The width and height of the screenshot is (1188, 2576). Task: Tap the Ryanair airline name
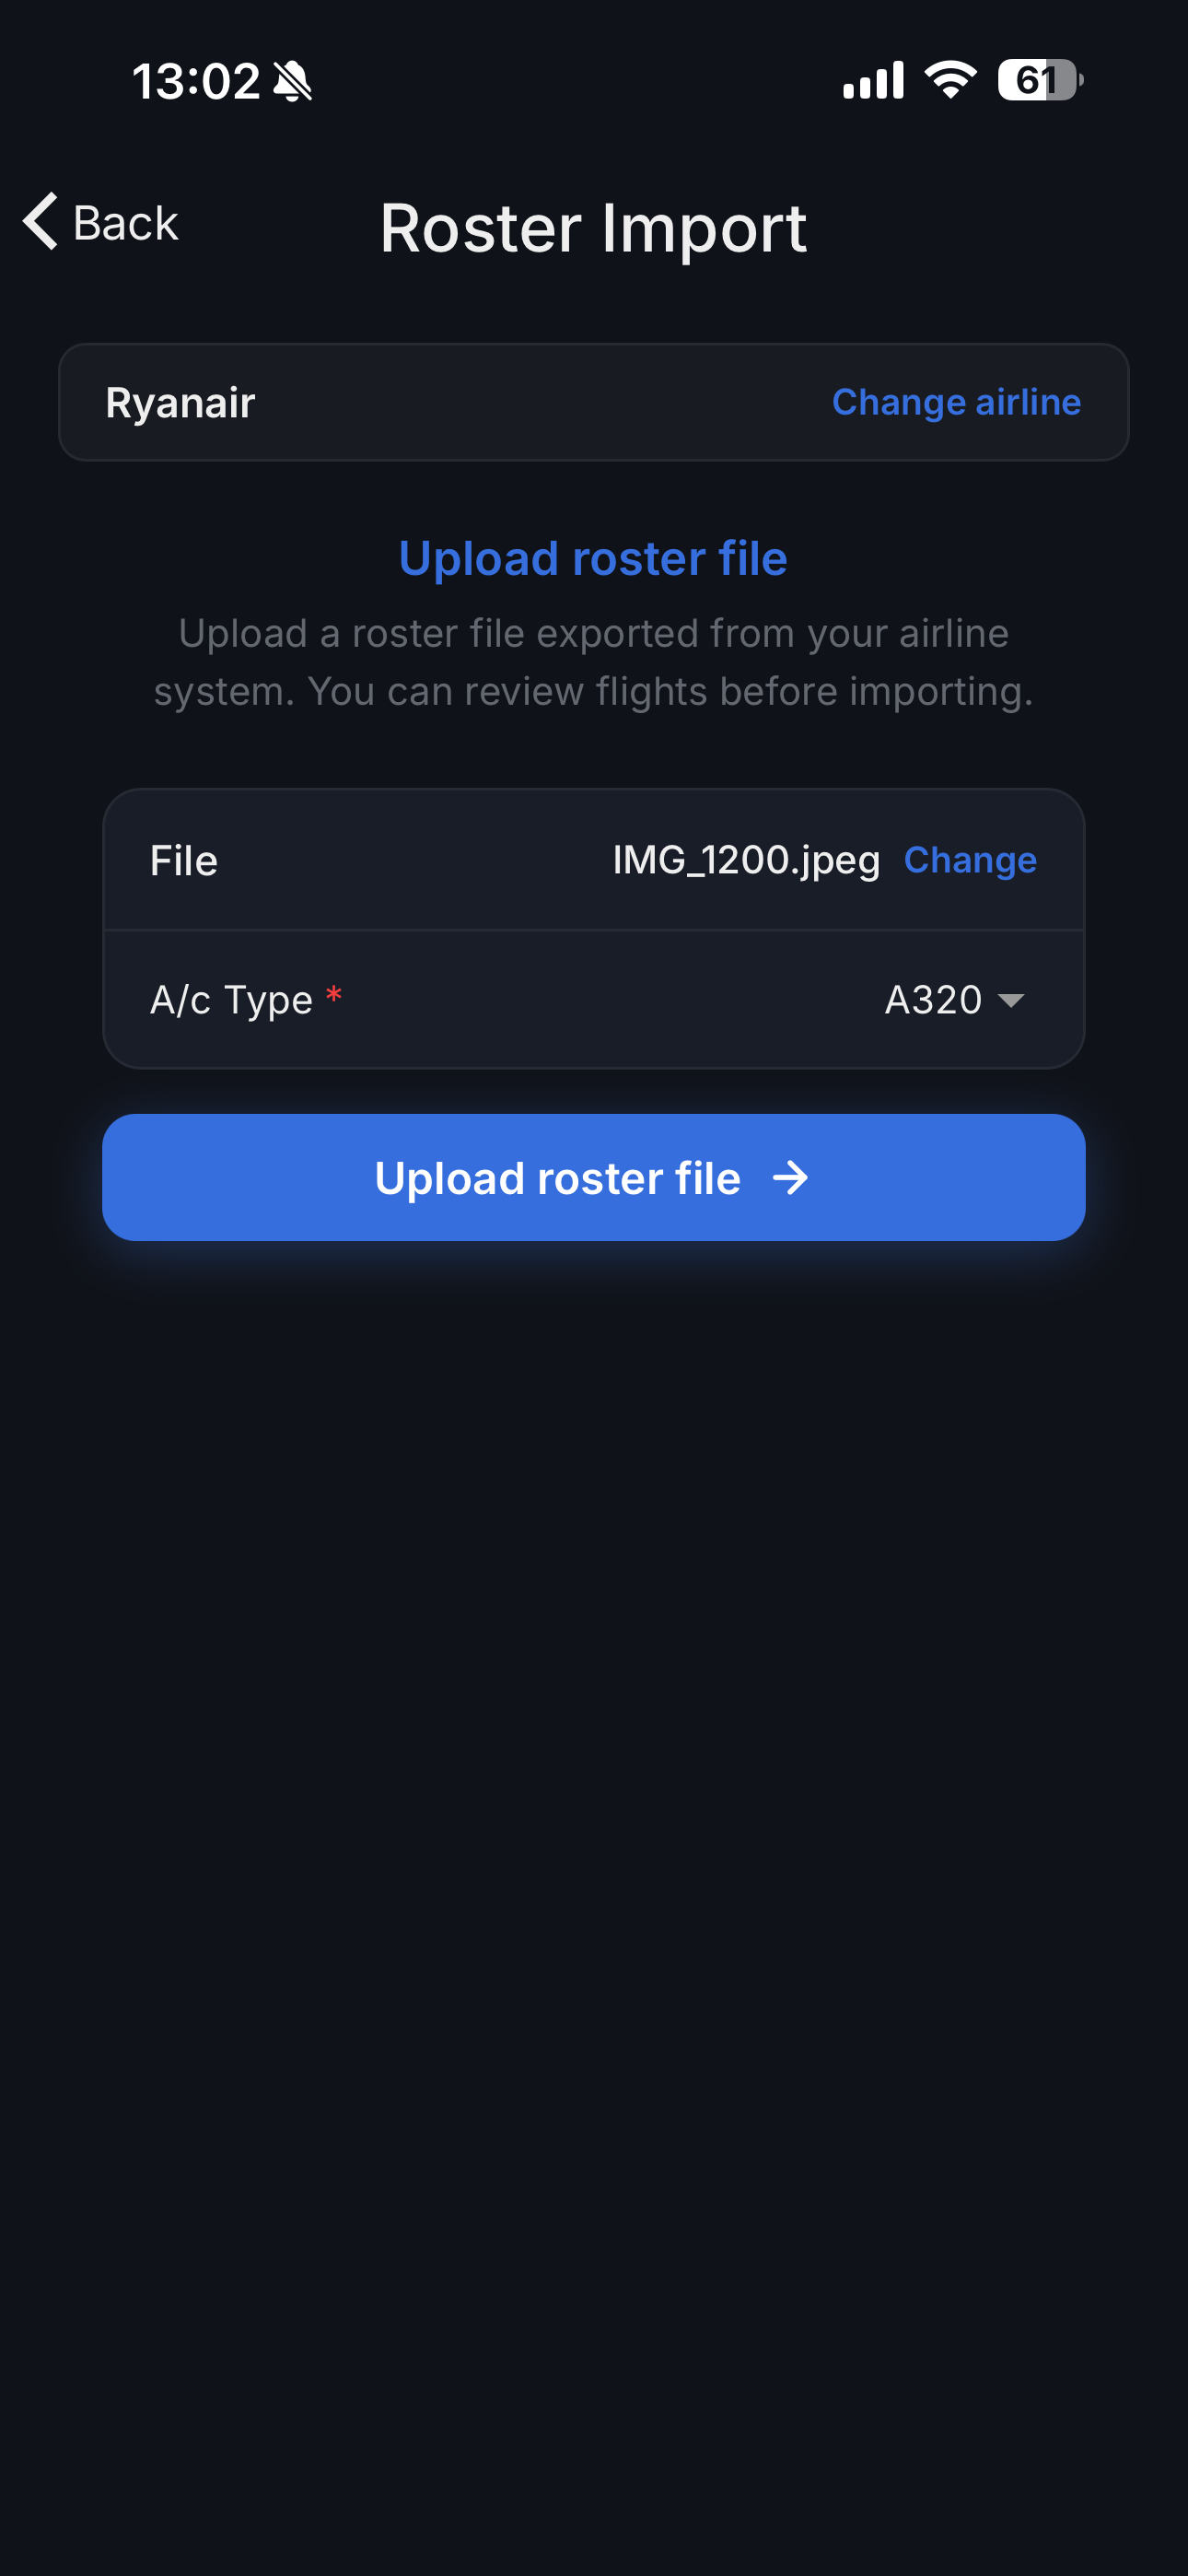click(180, 402)
